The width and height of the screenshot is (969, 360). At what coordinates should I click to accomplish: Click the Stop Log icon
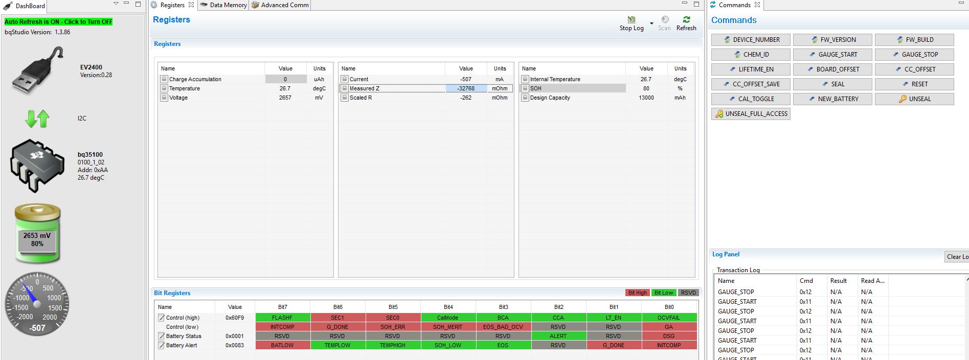pyautogui.click(x=632, y=19)
